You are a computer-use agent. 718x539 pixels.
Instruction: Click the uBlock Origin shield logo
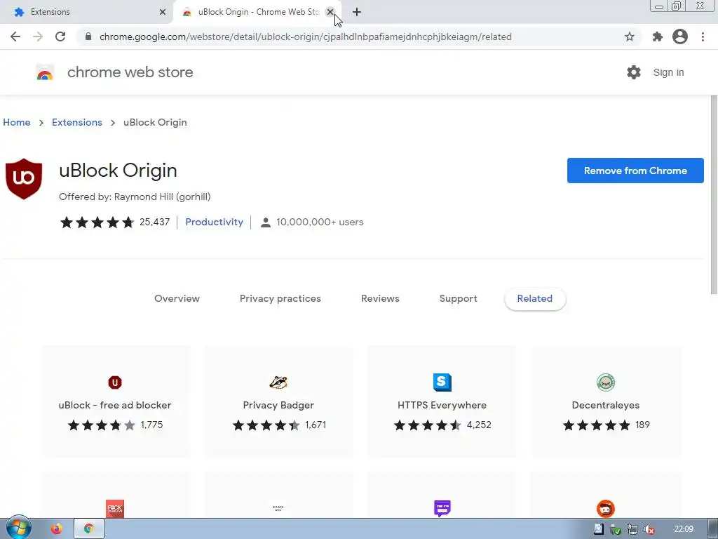(x=24, y=179)
